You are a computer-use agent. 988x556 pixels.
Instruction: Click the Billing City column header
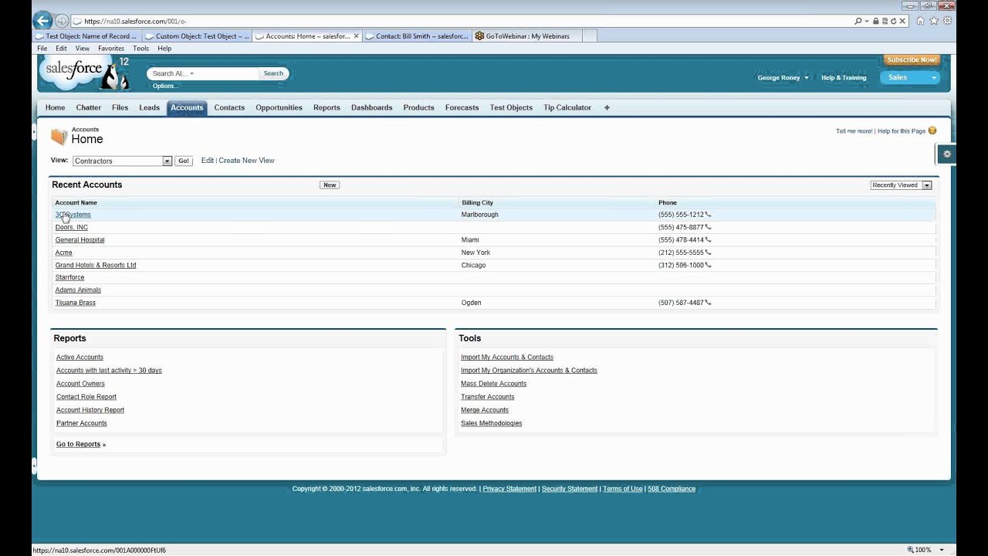477,202
